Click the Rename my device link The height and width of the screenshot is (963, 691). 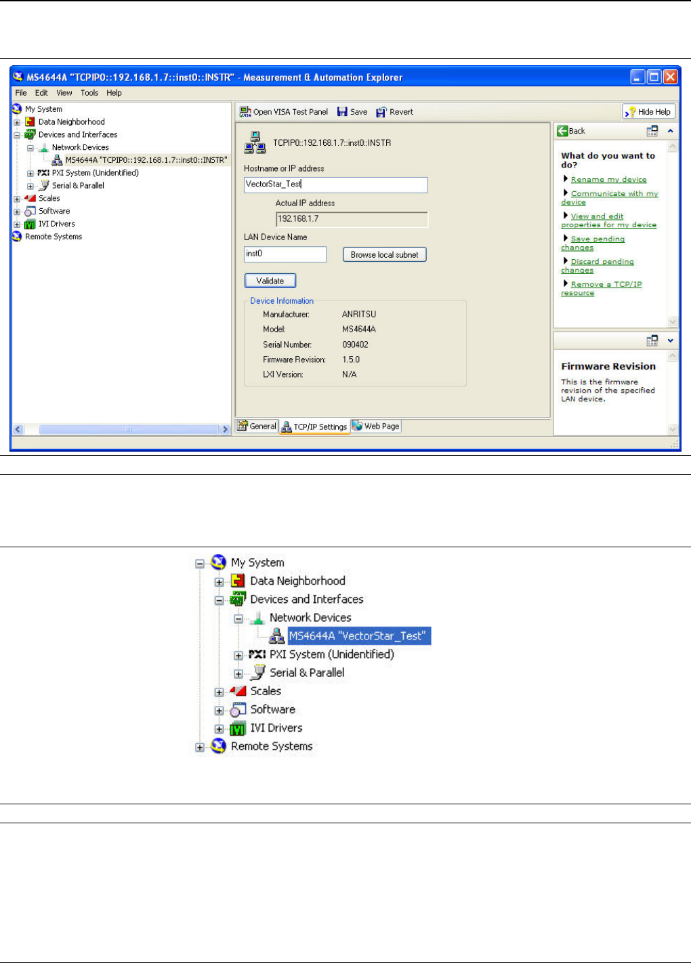coord(608,180)
